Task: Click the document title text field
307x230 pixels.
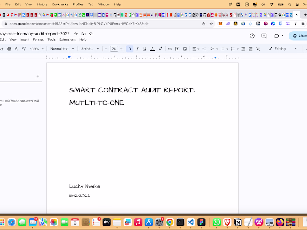Action: coord(35,34)
